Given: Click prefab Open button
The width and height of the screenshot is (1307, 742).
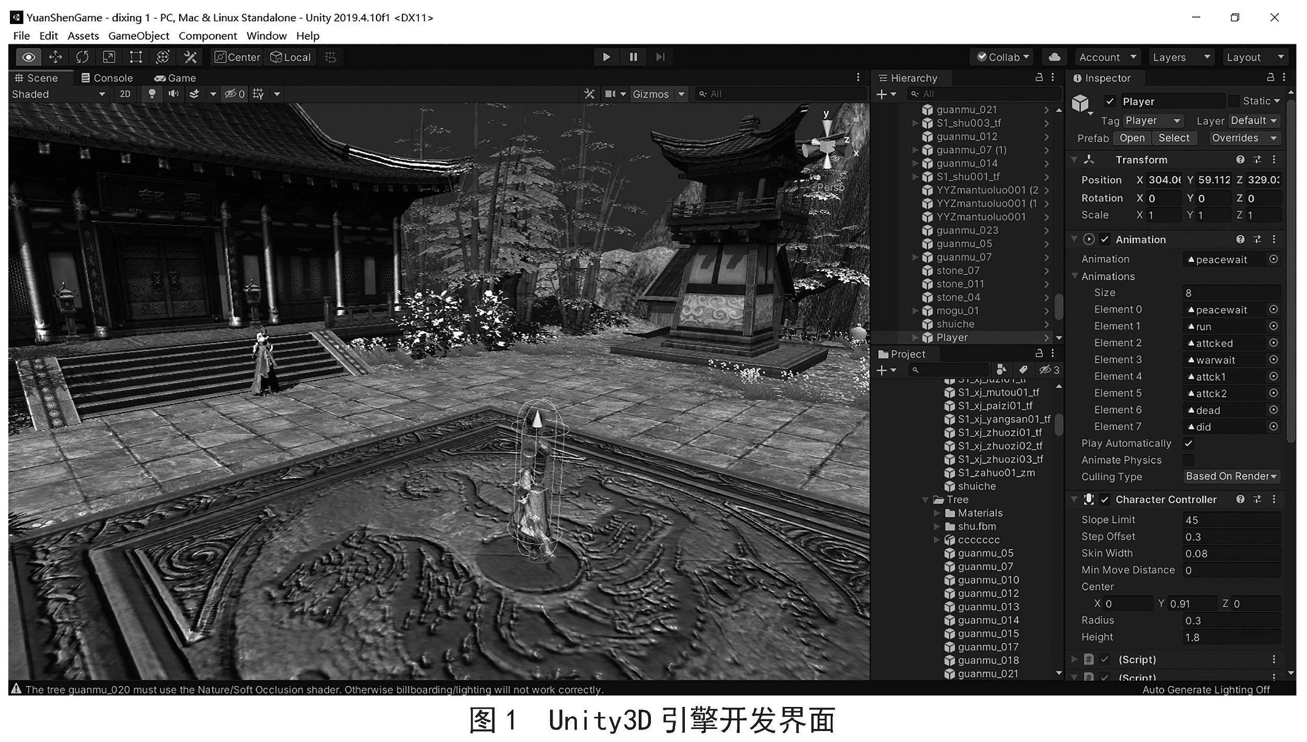Looking at the screenshot, I should click(1132, 138).
